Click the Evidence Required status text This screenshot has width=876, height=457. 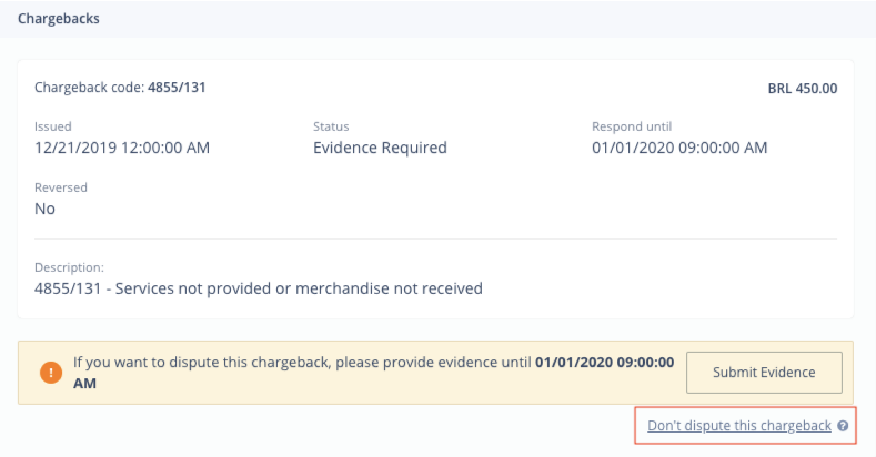379,148
